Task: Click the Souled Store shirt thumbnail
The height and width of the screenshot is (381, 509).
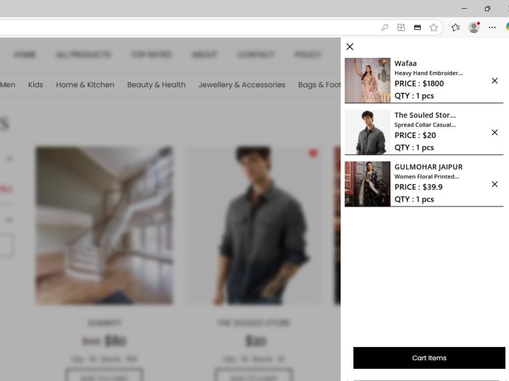Action: pyautogui.click(x=367, y=132)
